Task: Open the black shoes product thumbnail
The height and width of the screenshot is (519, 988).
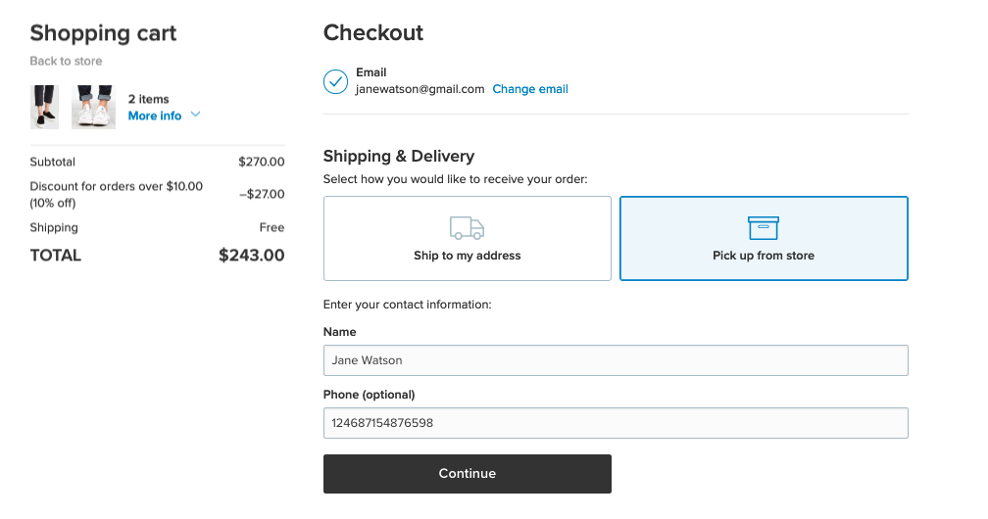Action: point(44,107)
